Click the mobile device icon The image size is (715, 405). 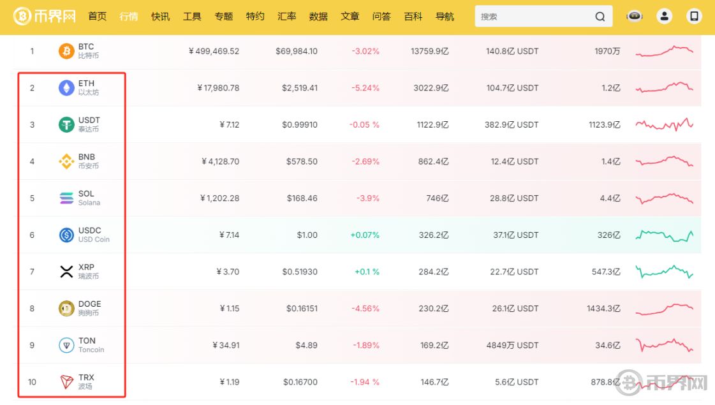(695, 17)
